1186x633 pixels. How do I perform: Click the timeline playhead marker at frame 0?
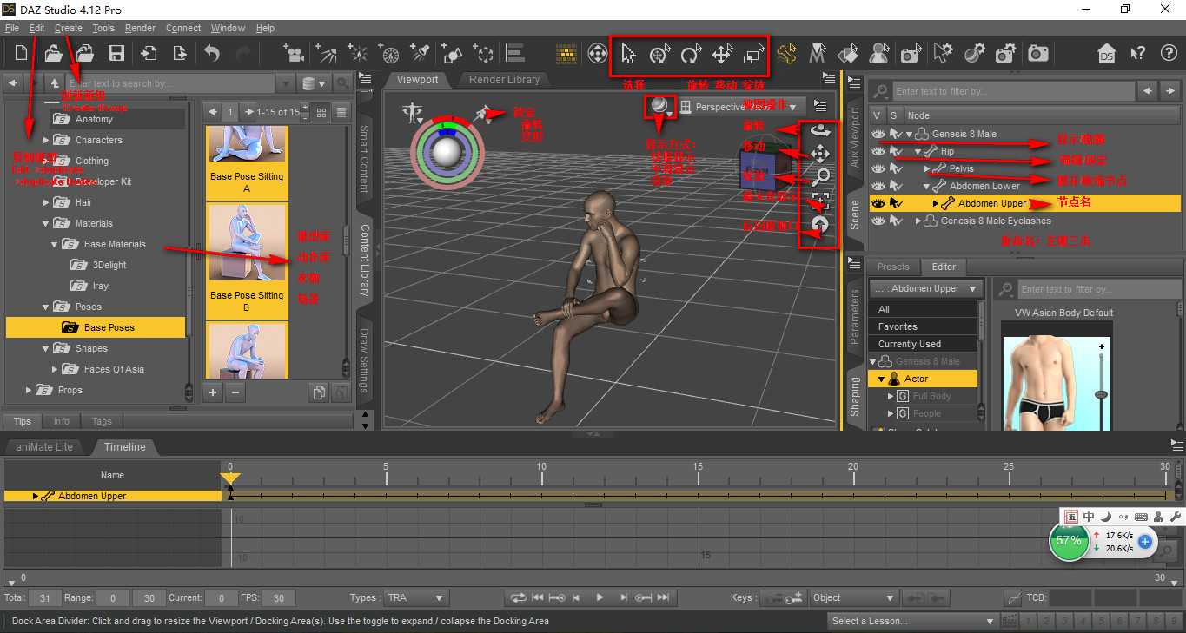click(x=229, y=478)
